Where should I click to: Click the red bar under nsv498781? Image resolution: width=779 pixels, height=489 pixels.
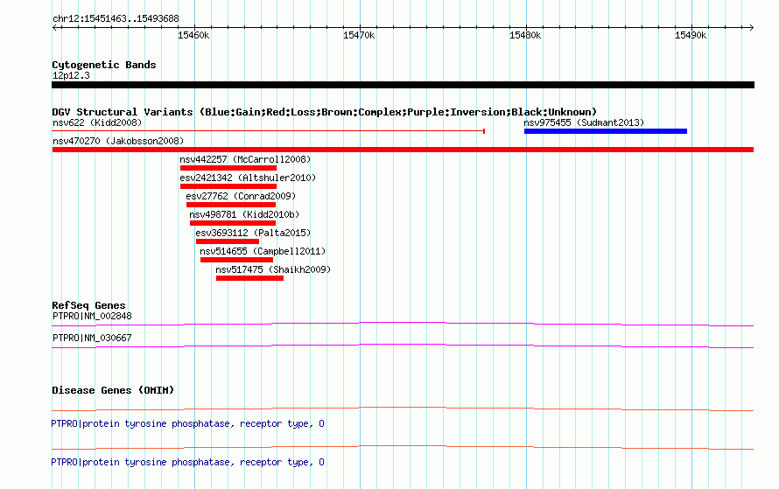pos(233,223)
